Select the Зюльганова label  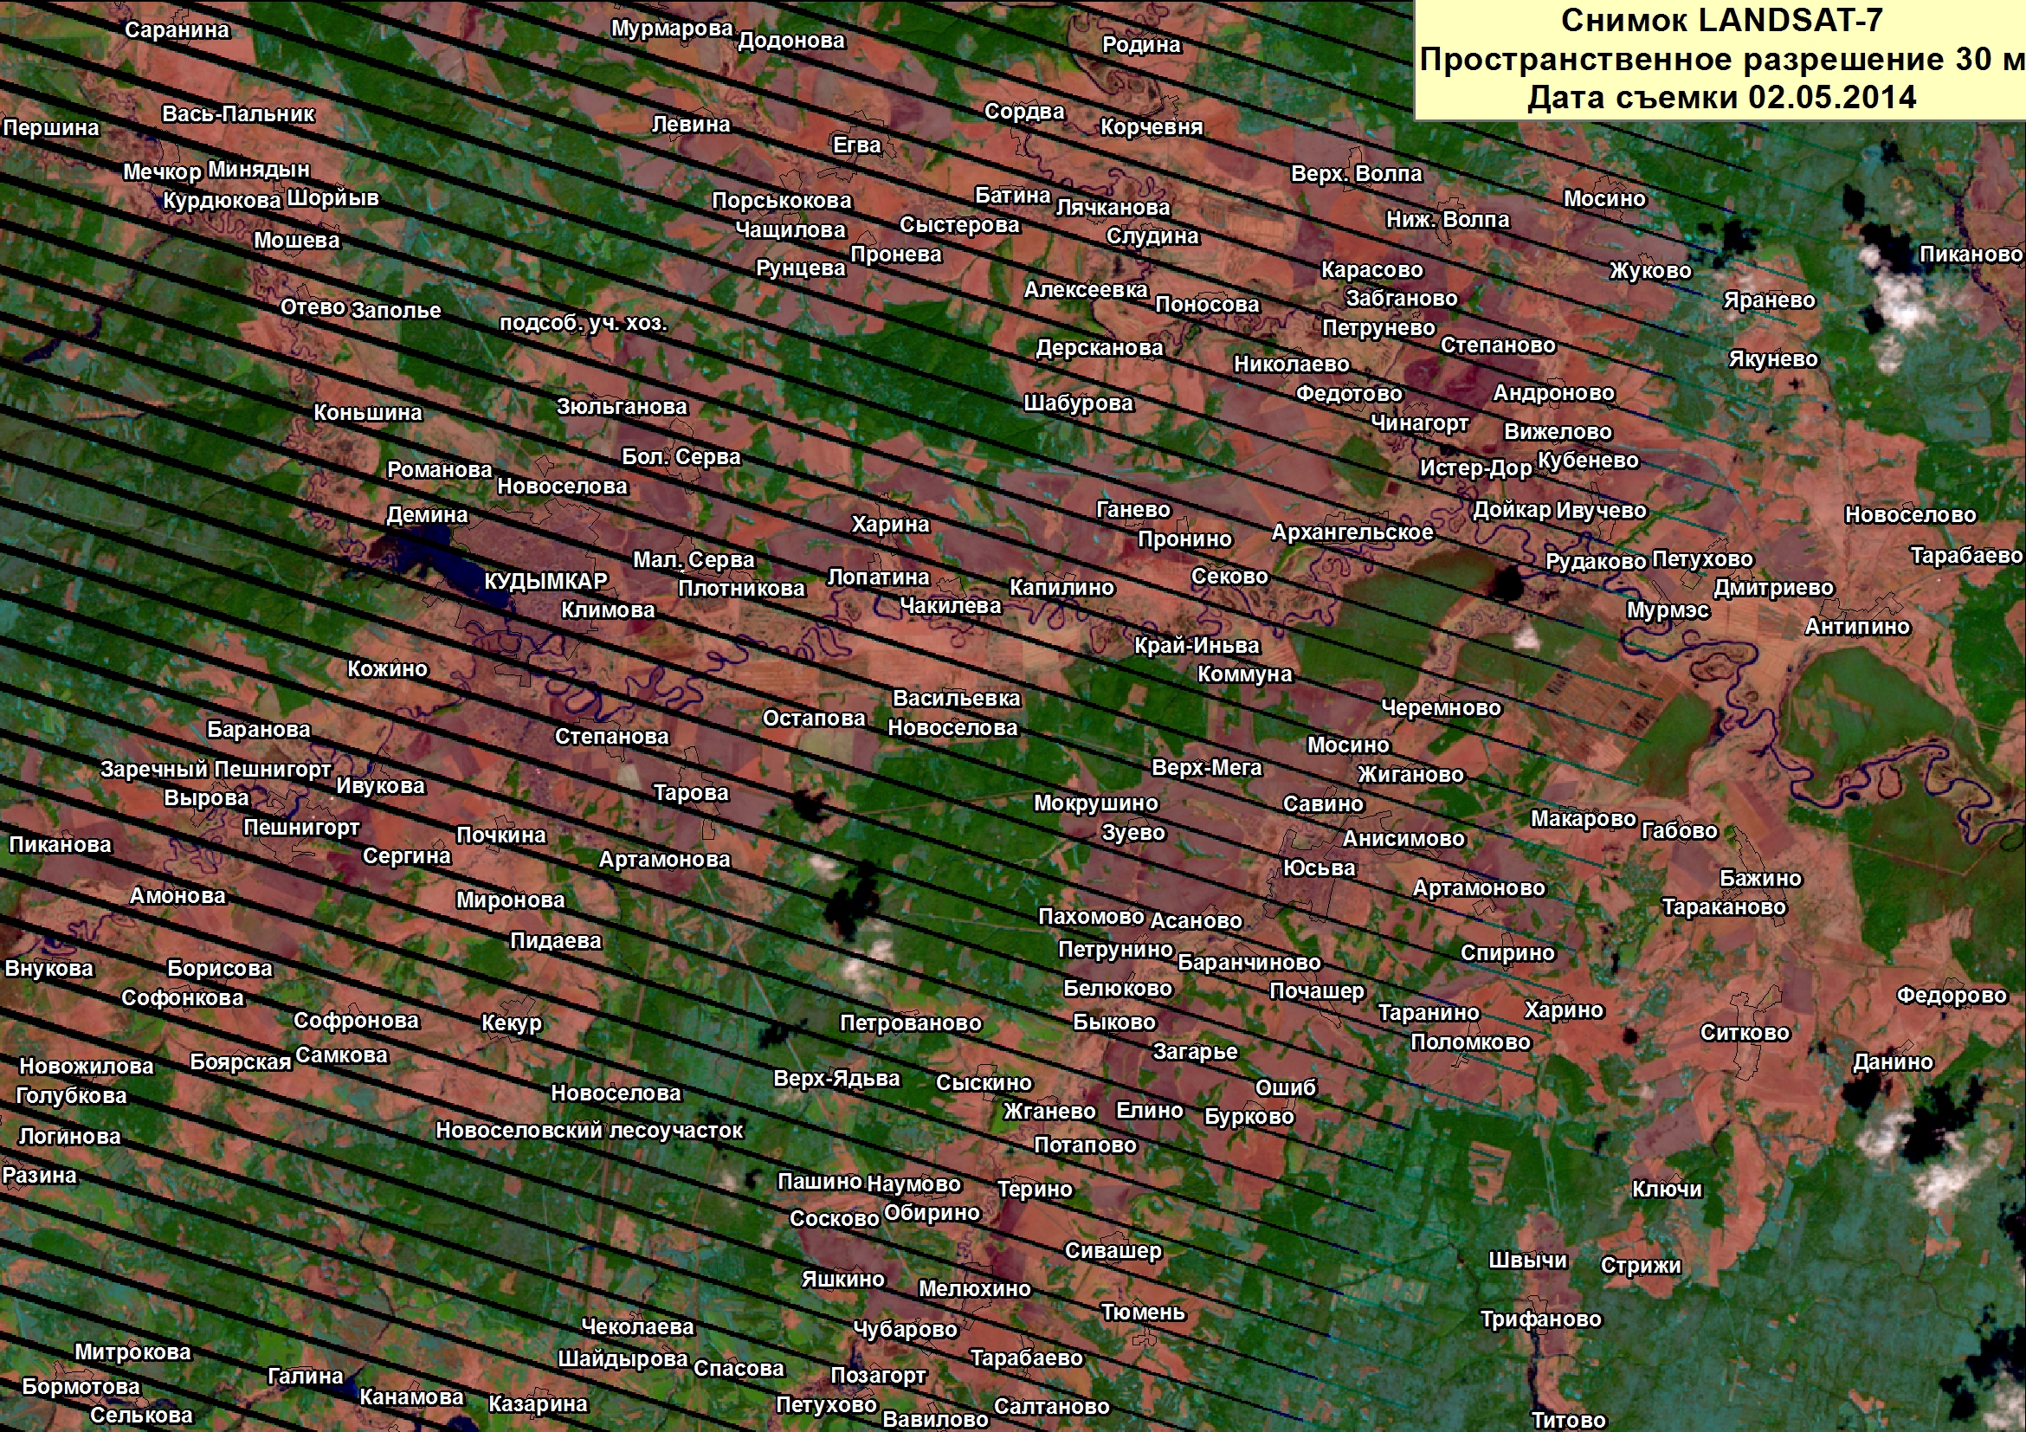621,407
